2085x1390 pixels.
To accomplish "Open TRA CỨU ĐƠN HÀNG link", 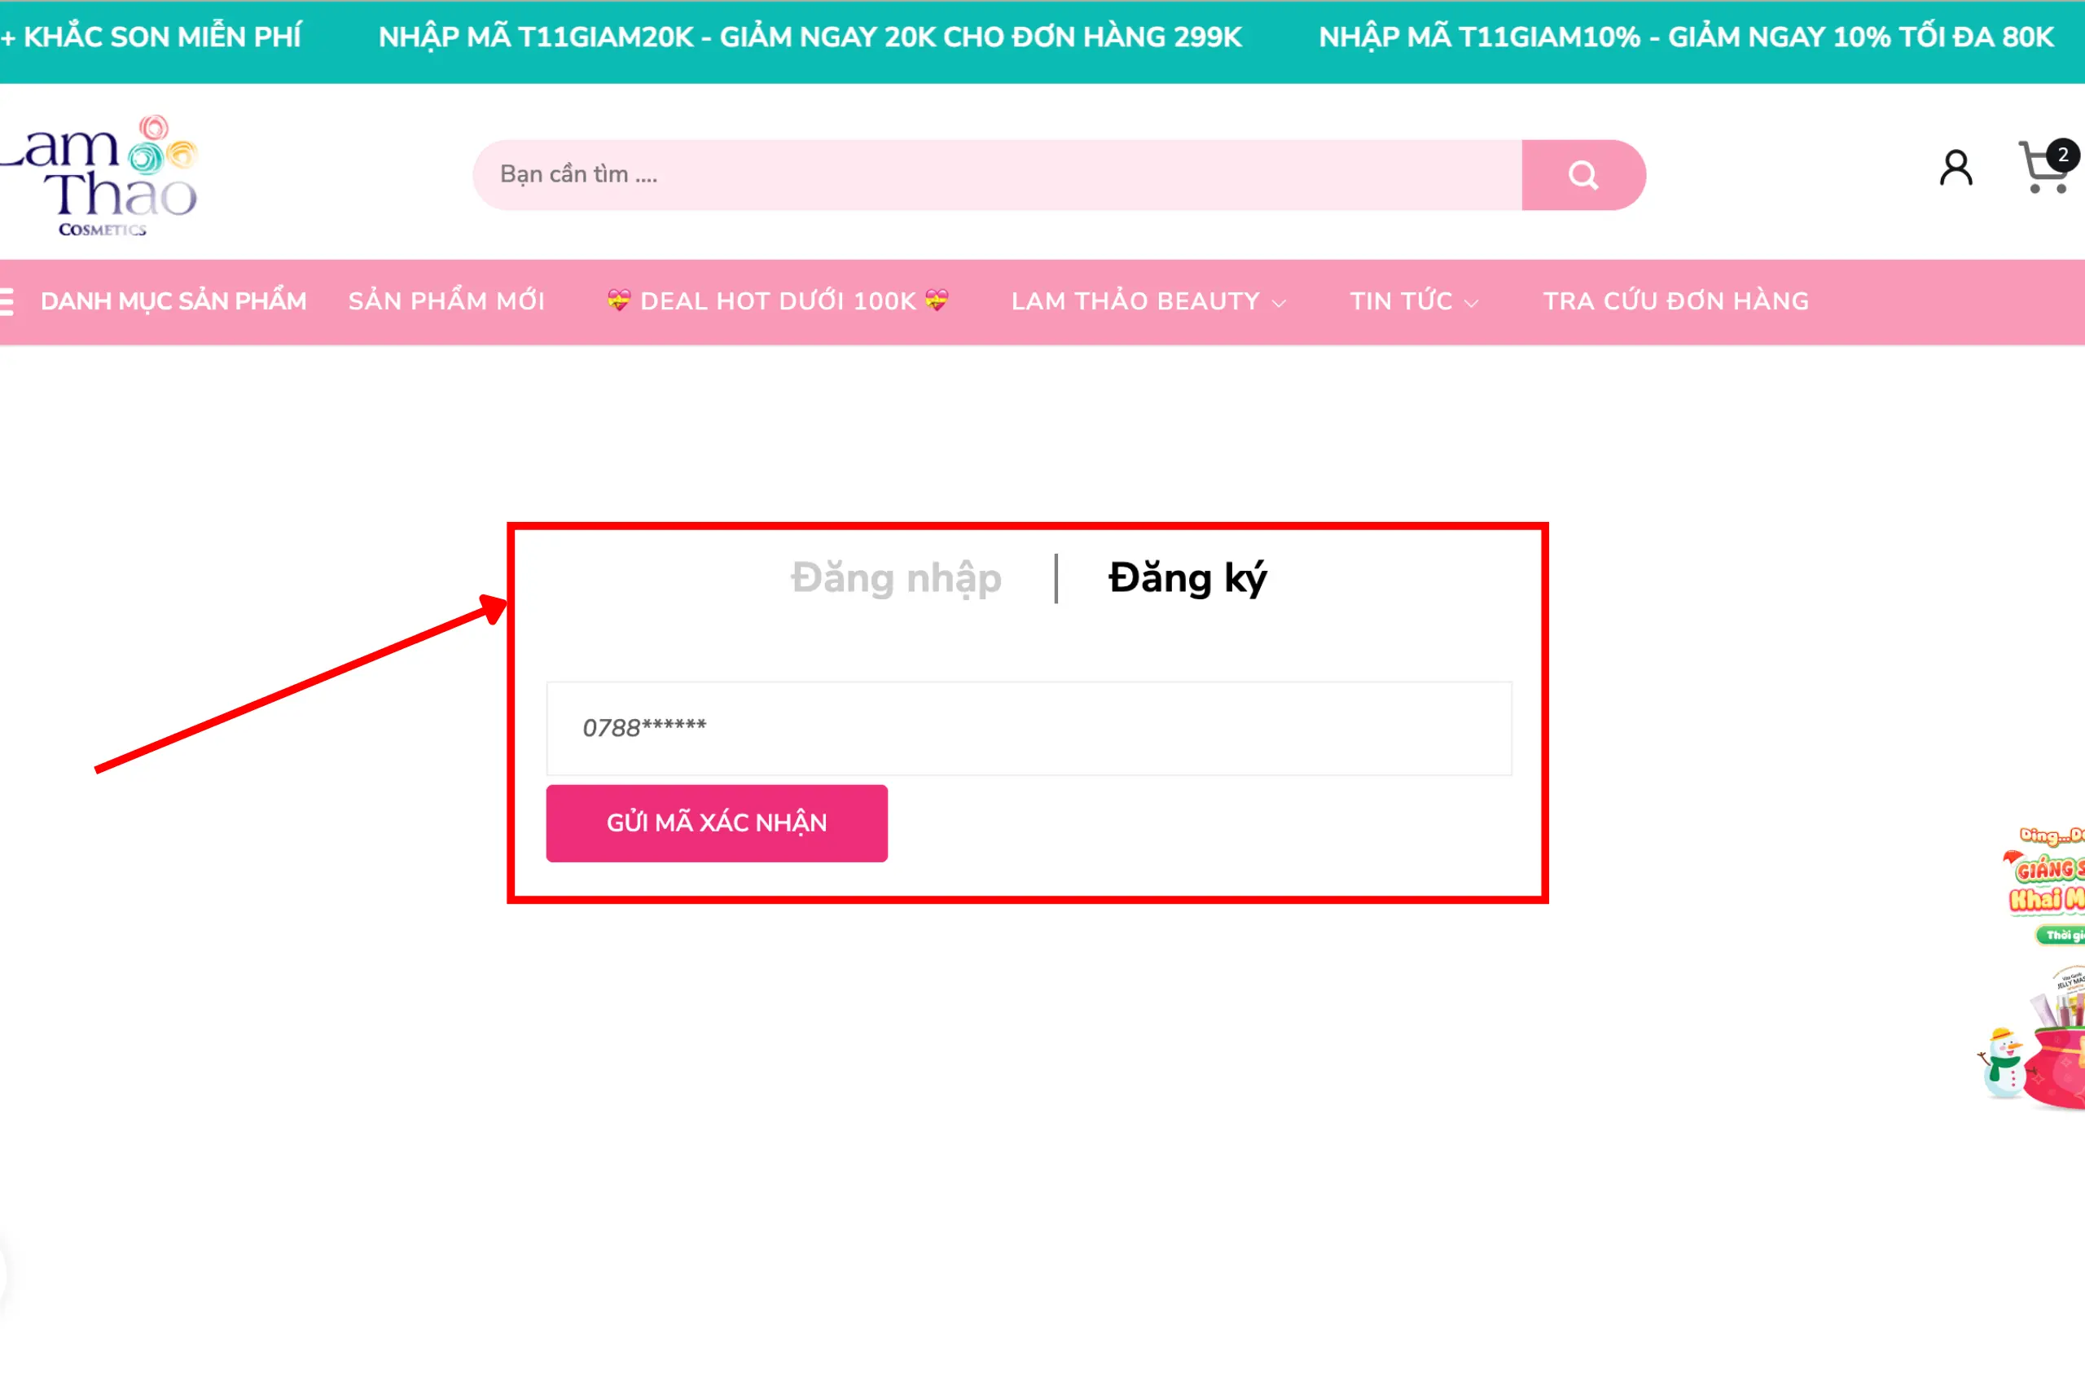I will [1675, 301].
